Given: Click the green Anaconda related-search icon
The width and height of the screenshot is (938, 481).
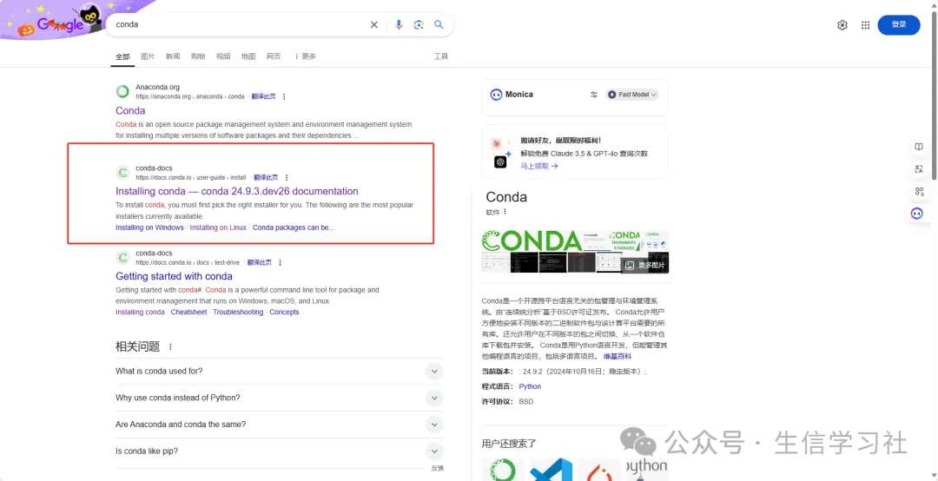Looking at the screenshot, I should (503, 470).
